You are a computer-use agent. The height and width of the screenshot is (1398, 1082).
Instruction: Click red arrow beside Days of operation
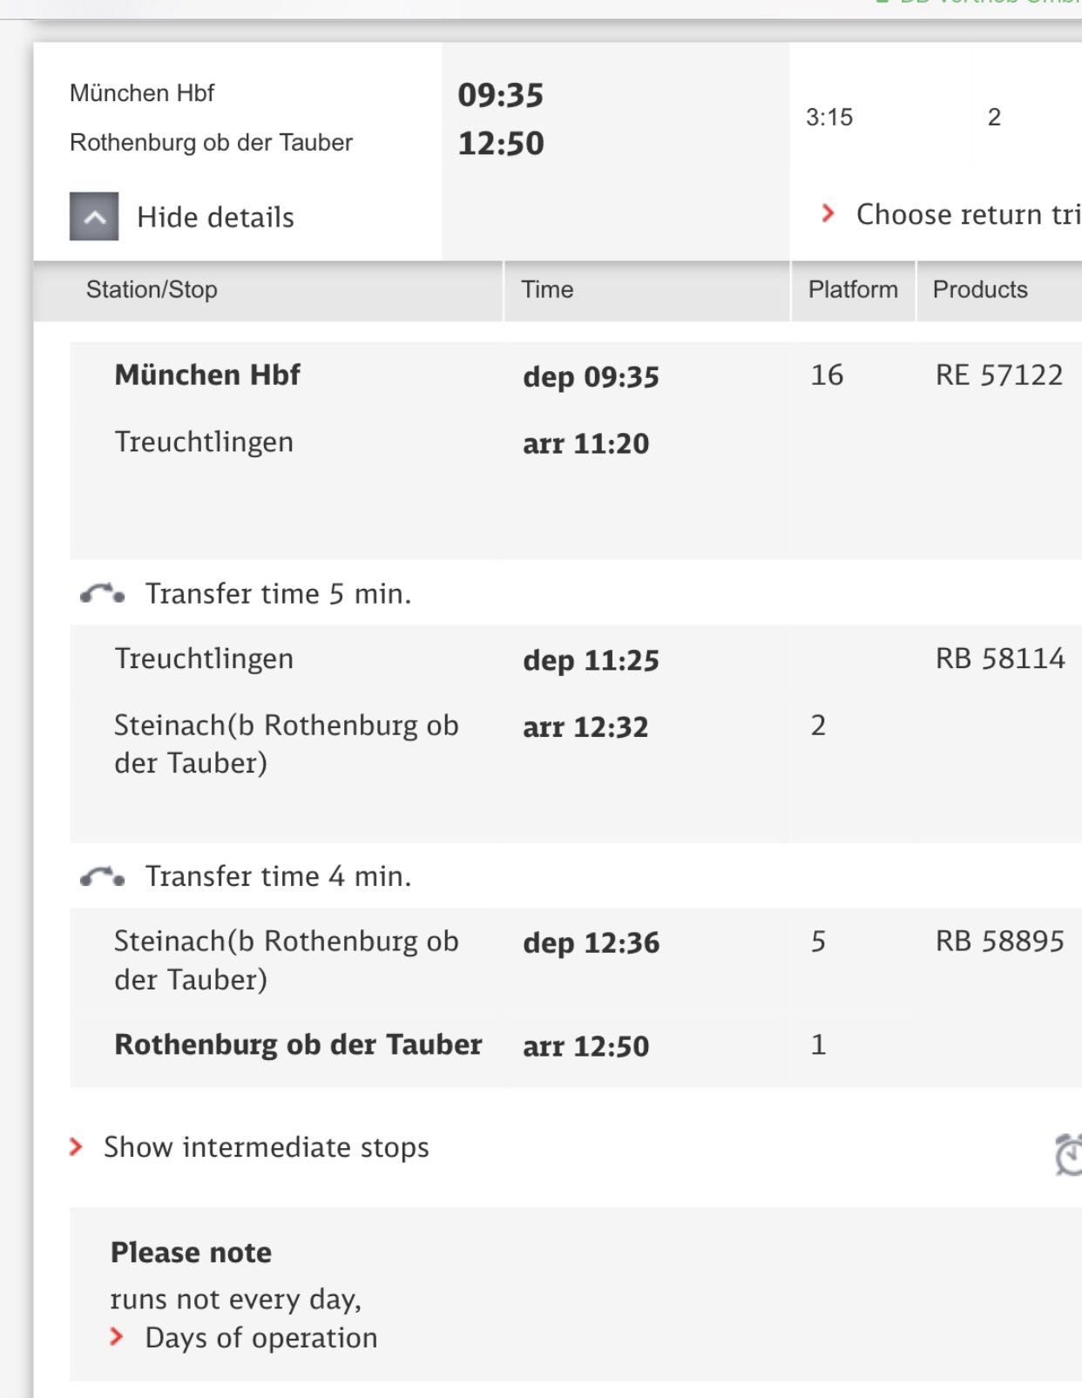(117, 1337)
